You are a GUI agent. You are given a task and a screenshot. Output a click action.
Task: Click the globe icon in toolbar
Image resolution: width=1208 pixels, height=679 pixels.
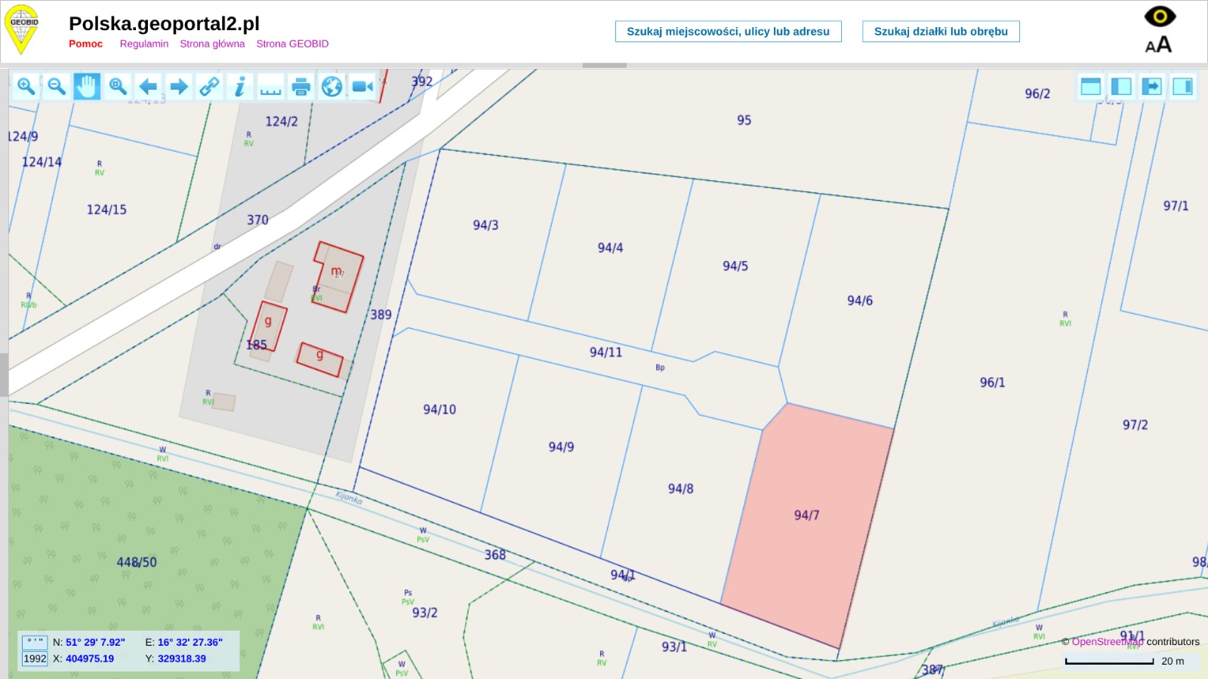tap(331, 87)
